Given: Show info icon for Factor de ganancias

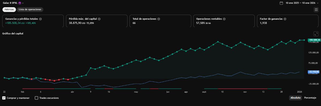Looking at the screenshot, I should (x=285, y=19).
